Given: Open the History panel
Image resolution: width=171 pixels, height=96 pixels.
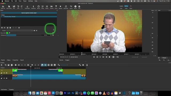Looking at the screenshot, I should point(71,7).
